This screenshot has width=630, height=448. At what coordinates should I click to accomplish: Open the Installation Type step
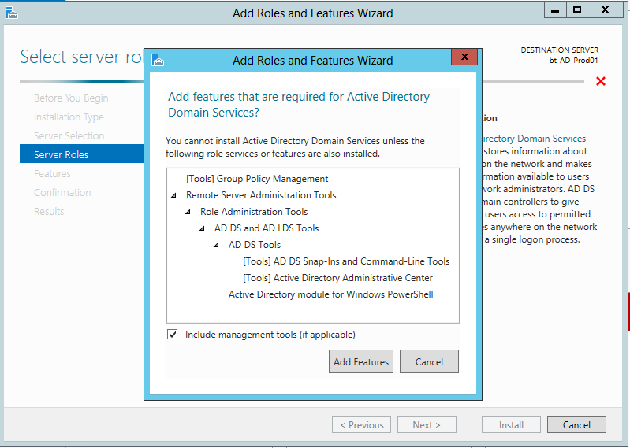69,117
